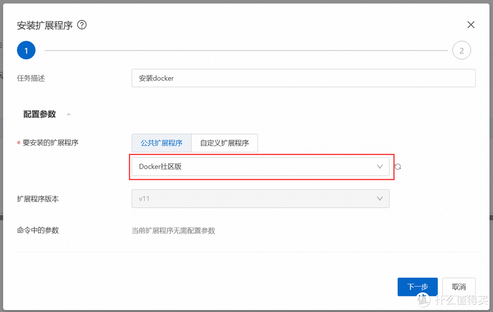Open the help tooltip next to 安装扩展程序 title

[82, 26]
